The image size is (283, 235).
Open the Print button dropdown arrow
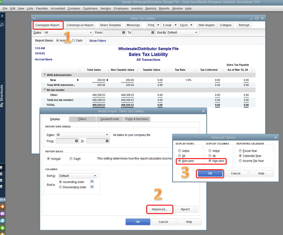pos(158,25)
